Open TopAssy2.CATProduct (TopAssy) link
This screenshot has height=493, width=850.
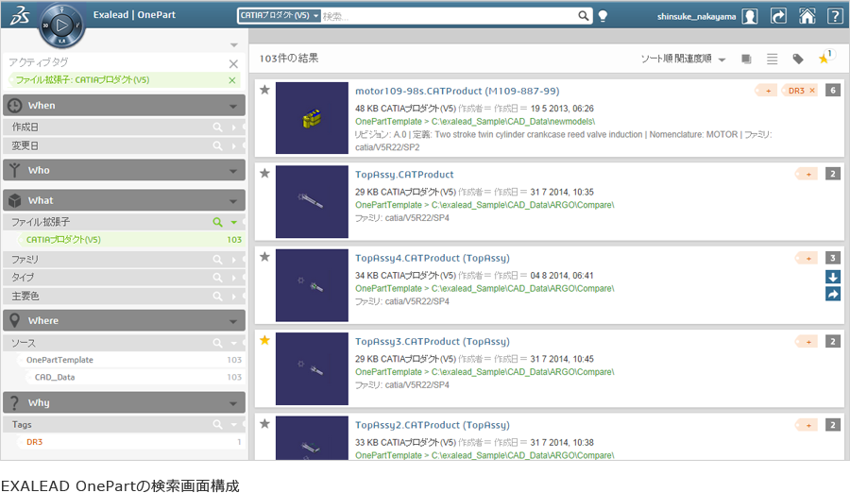(x=432, y=425)
